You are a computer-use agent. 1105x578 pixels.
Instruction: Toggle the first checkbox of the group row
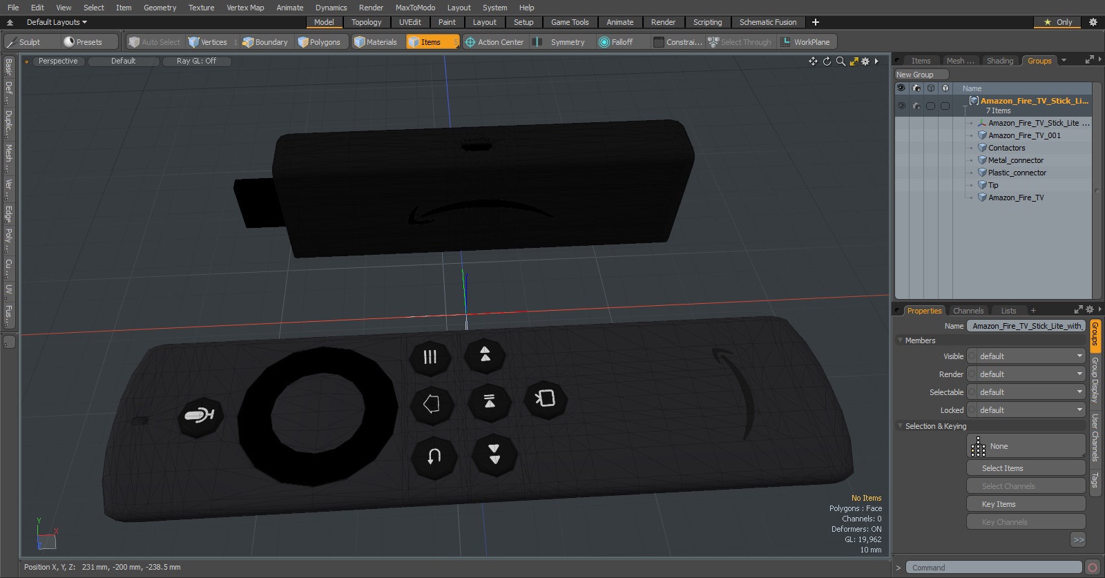tap(931, 106)
